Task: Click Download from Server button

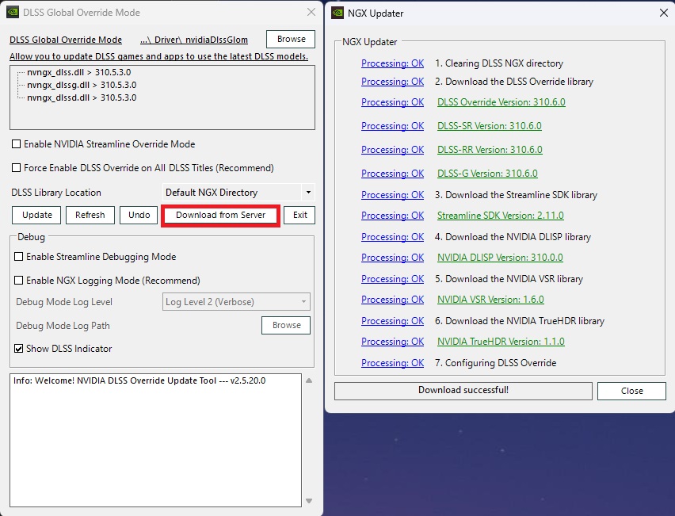Action: pyautogui.click(x=220, y=215)
